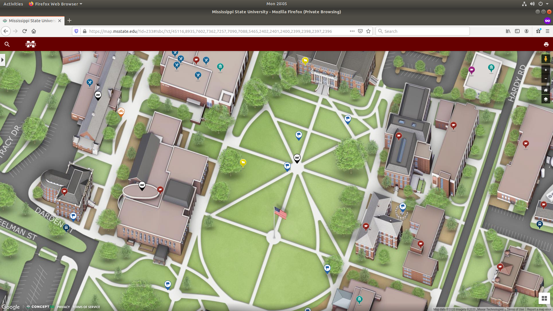Open the grid map type switcher

tap(544, 298)
